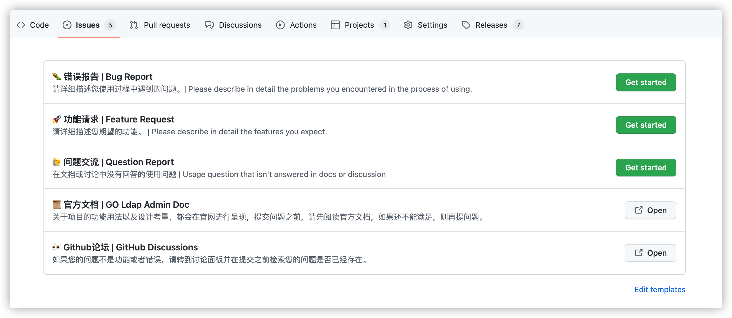Click the Bug Report description text

click(x=262, y=89)
